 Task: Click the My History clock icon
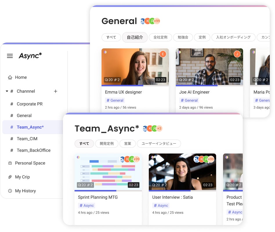point(10,191)
